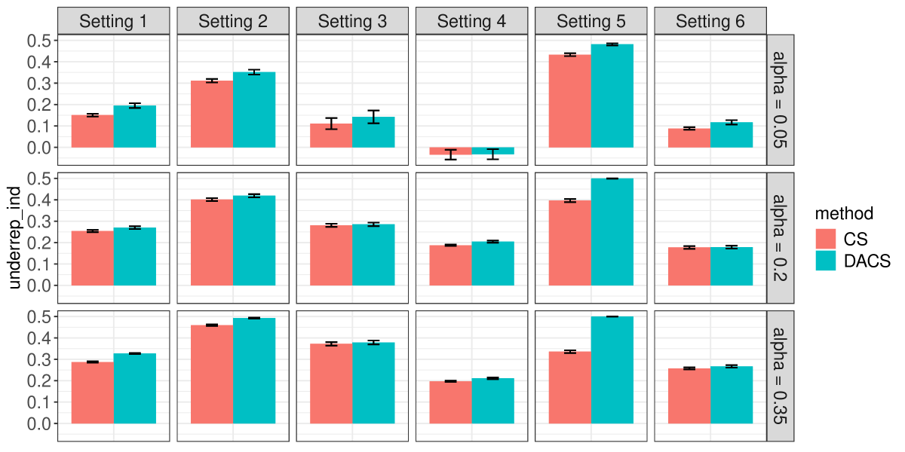Click the "method" legend title

845,213
